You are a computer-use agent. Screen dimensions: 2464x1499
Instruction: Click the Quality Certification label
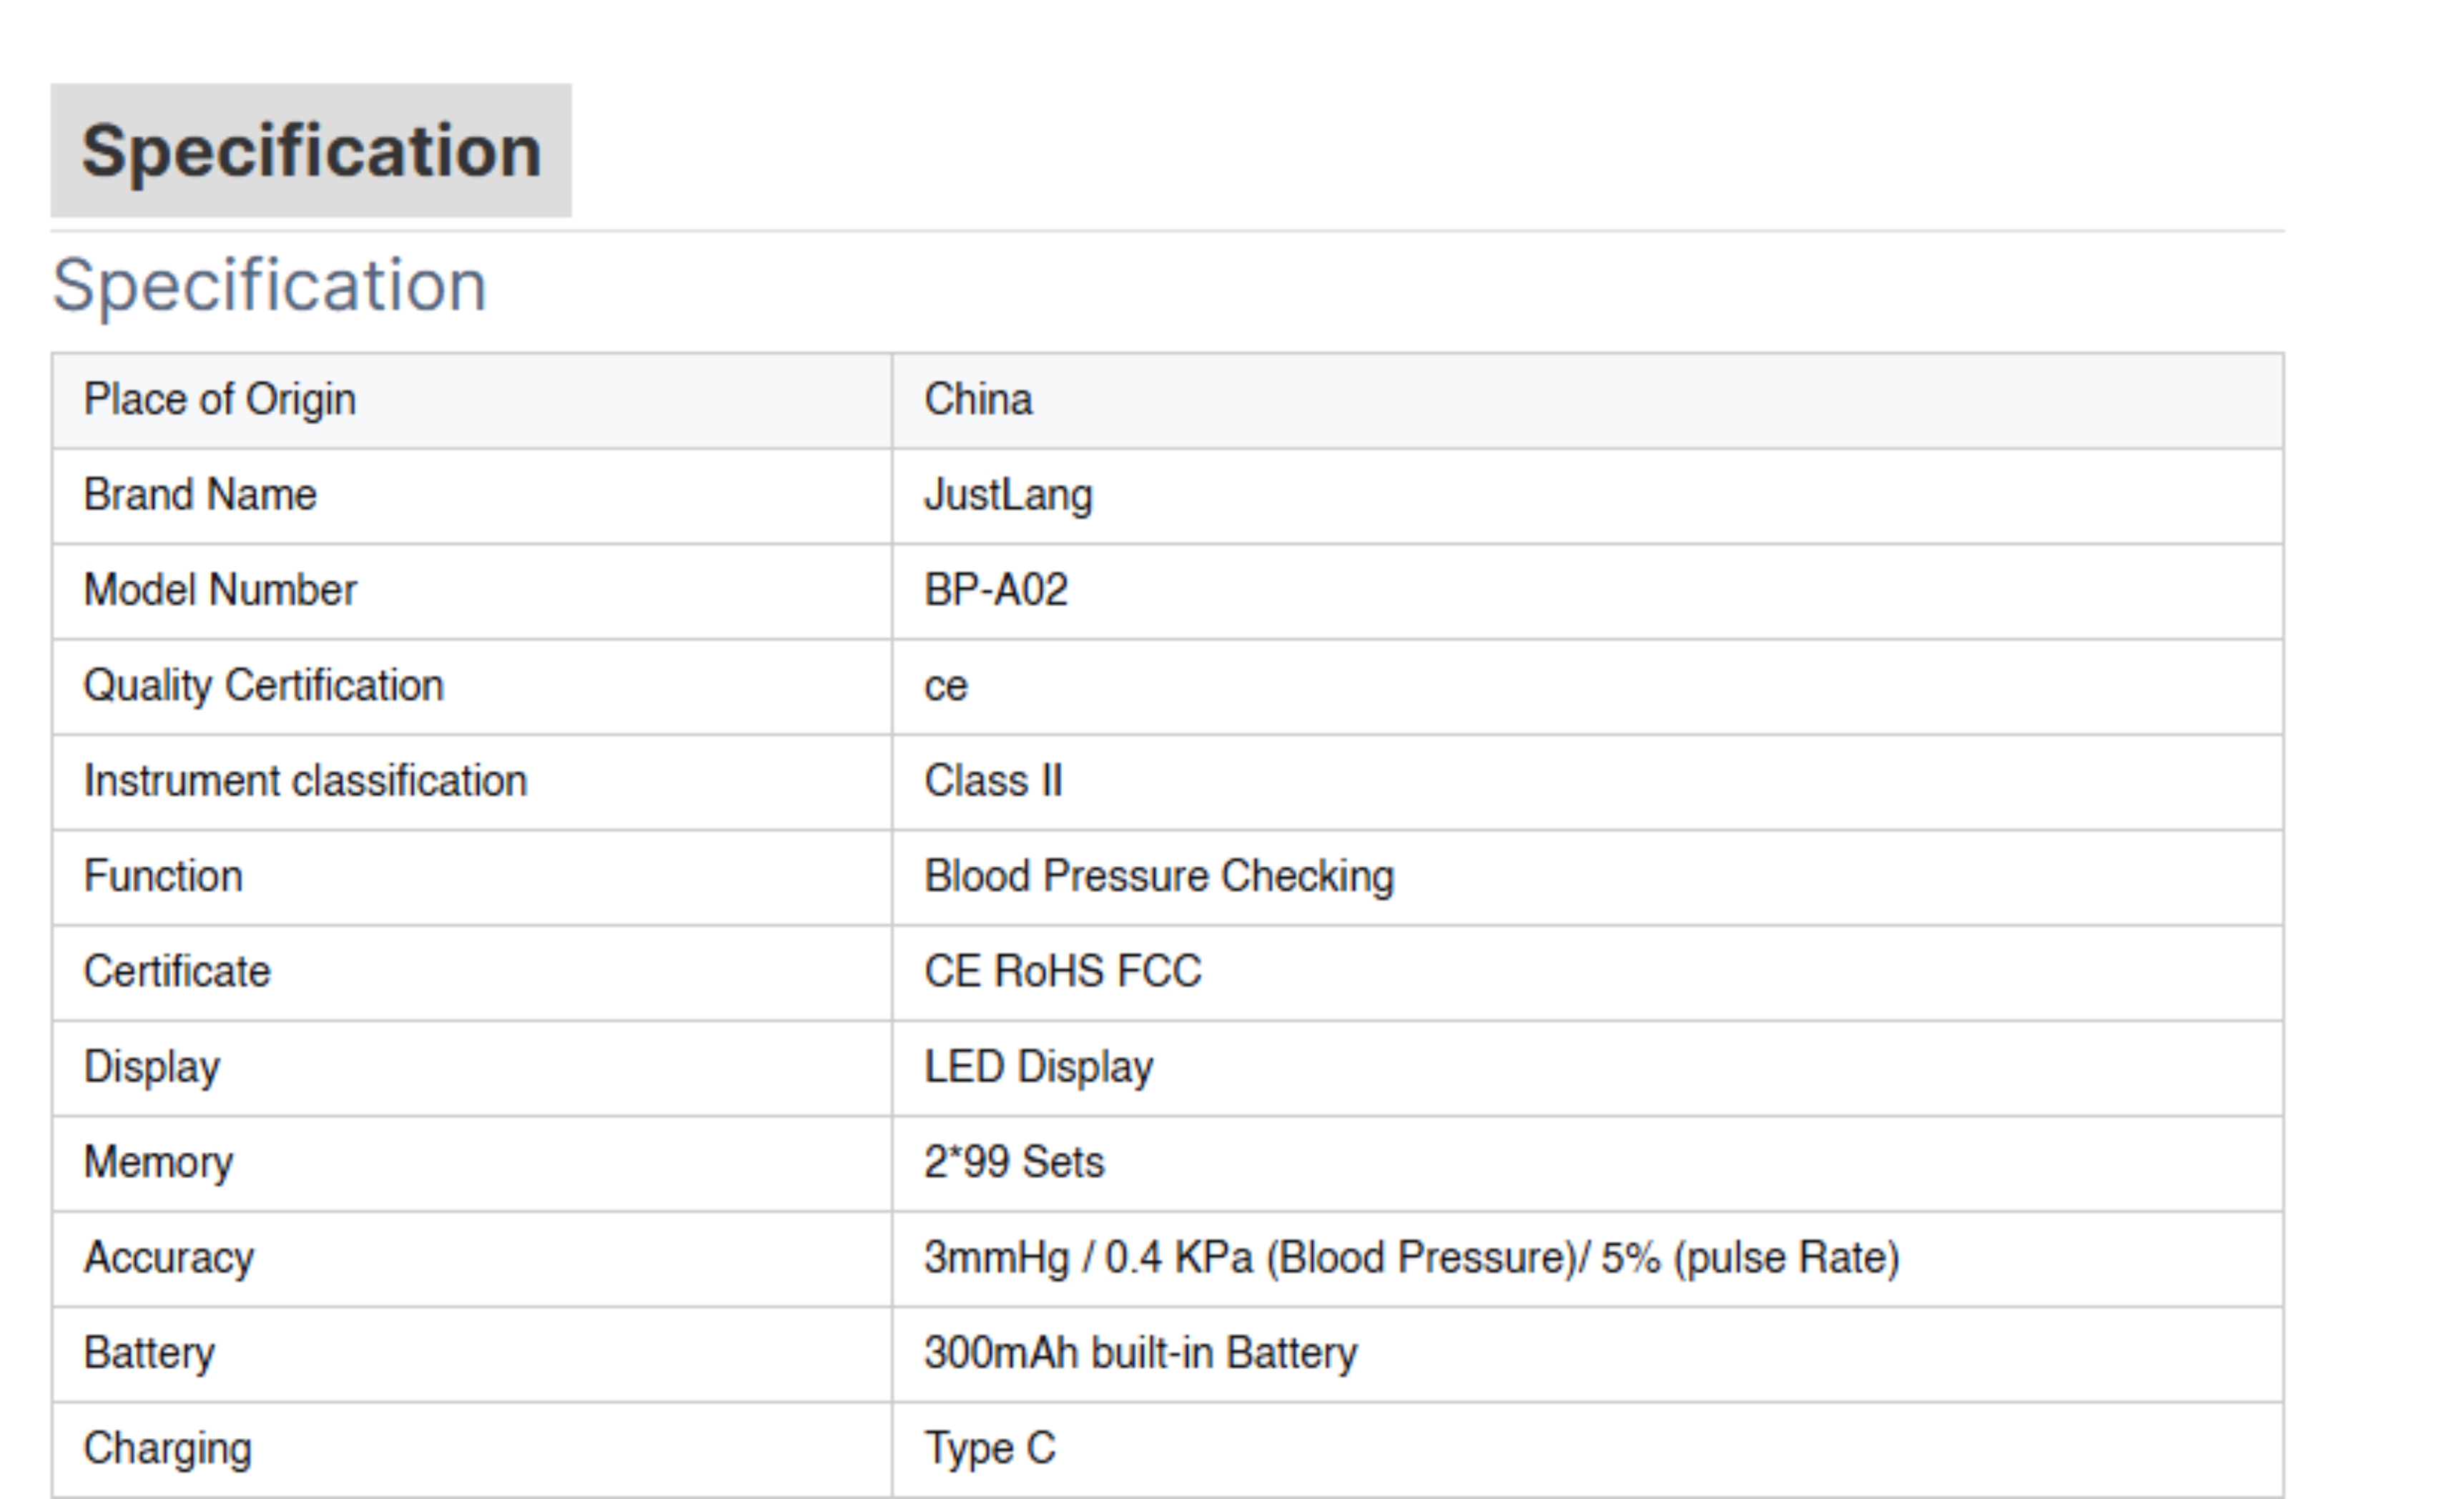264,686
